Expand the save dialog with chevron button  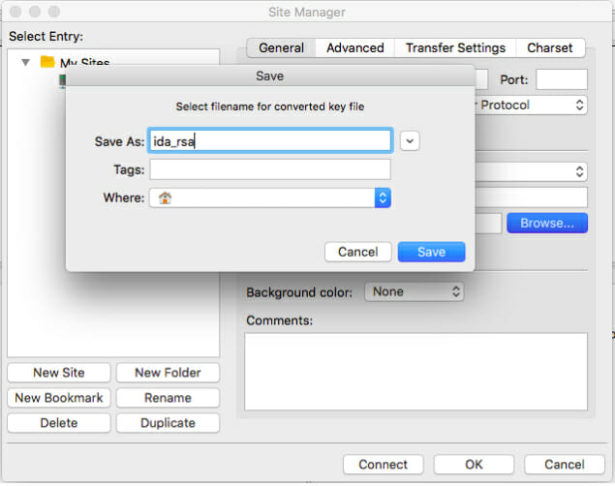(410, 141)
